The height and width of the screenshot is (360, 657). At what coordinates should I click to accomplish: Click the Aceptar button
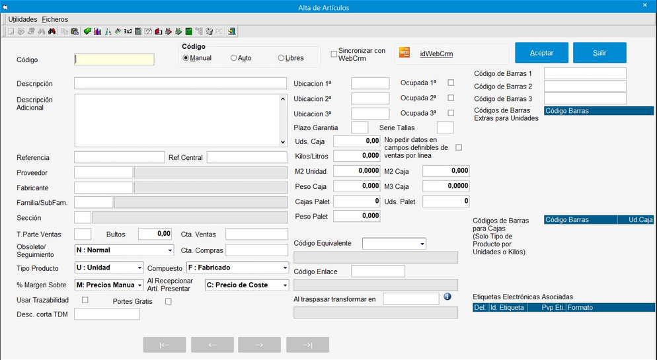pos(542,53)
